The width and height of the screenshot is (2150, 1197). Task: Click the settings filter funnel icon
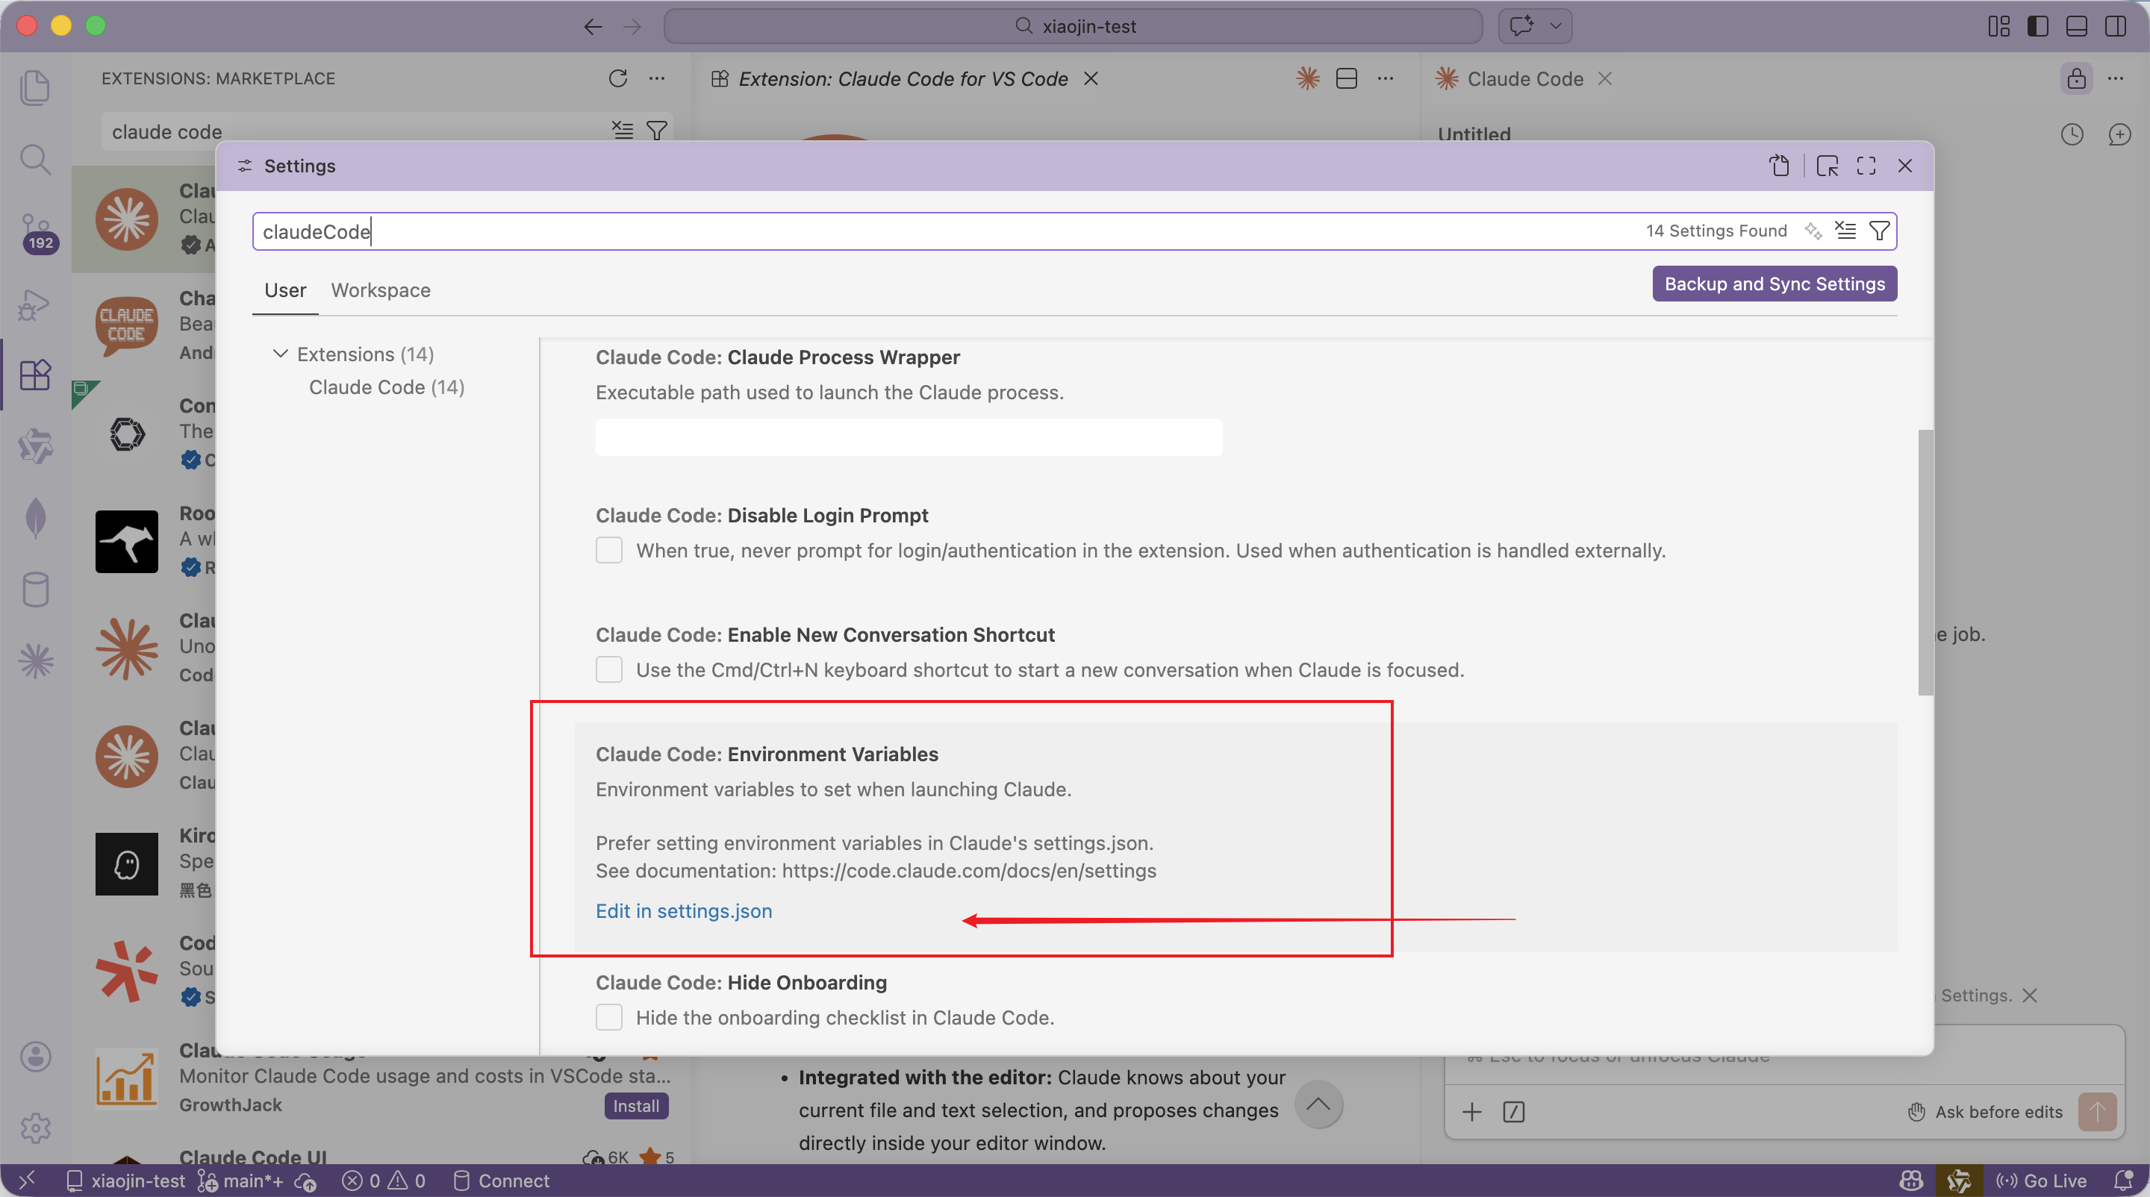[1879, 231]
